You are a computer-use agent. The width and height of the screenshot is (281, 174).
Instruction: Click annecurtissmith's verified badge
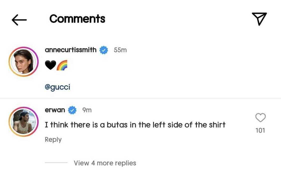pyautogui.click(x=104, y=50)
